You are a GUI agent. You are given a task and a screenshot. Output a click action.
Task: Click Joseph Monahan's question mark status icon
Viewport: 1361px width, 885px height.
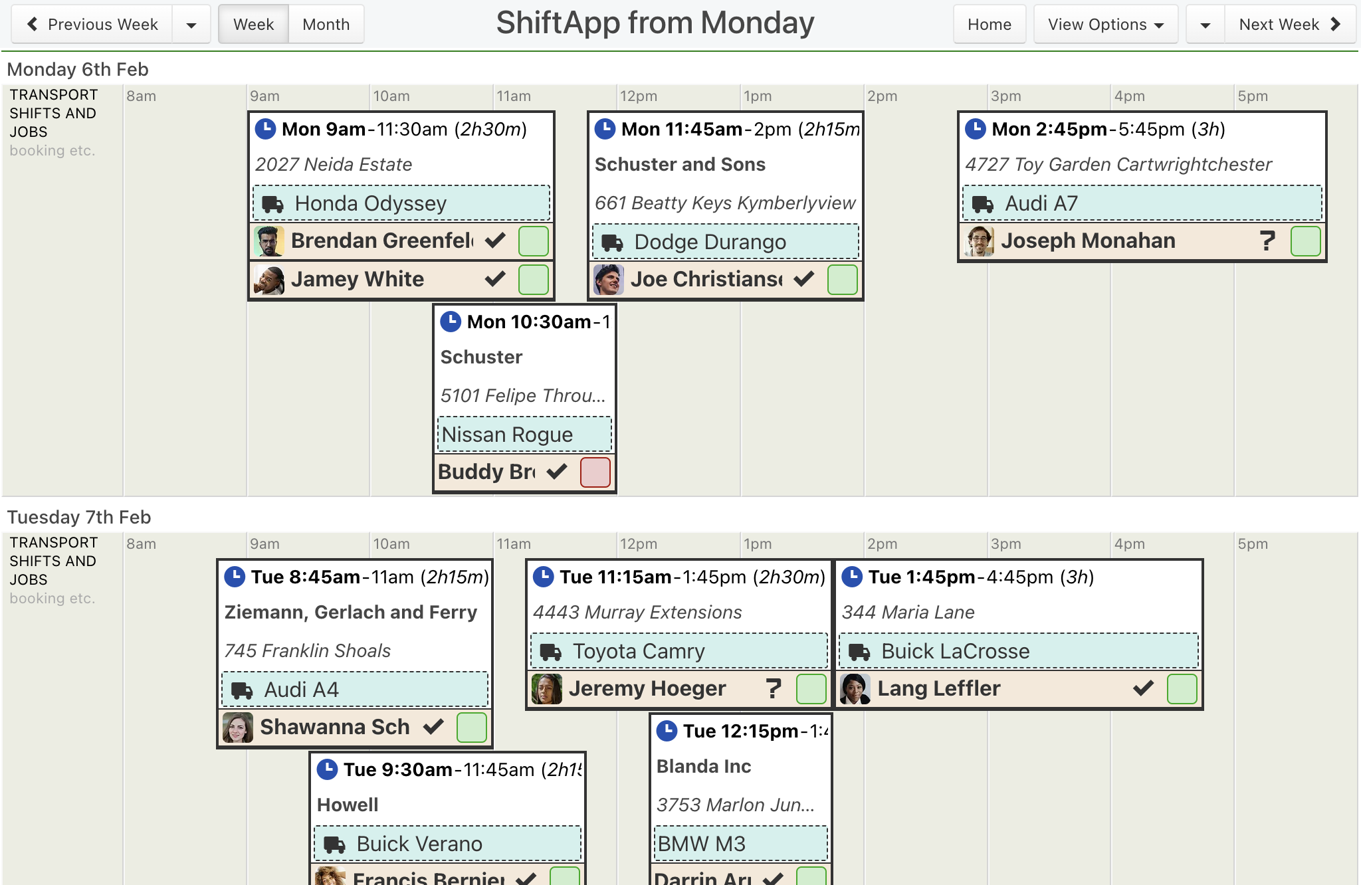(x=1267, y=241)
